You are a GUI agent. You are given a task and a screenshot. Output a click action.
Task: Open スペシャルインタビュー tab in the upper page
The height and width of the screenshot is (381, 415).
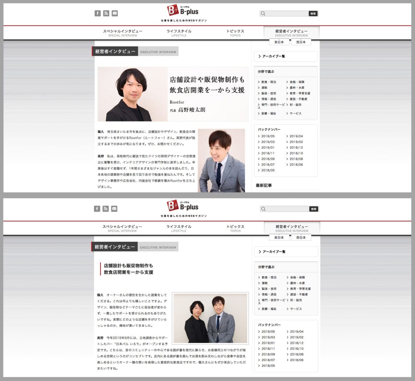click(123, 33)
